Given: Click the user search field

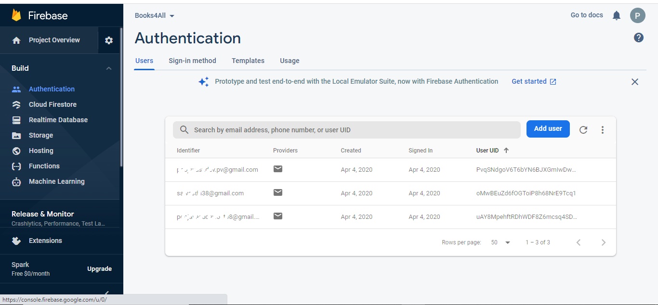Looking at the screenshot, I should pos(347,130).
